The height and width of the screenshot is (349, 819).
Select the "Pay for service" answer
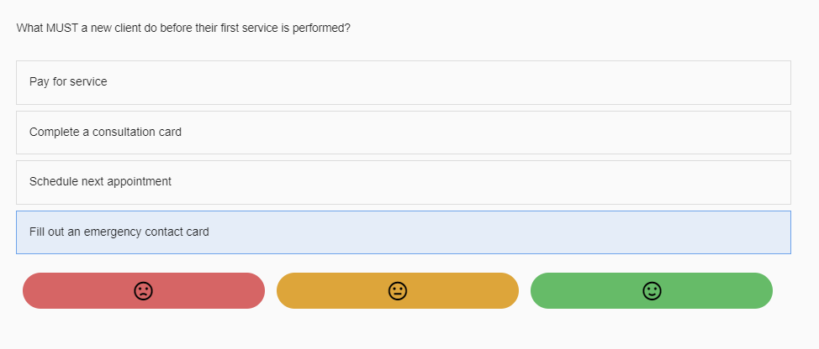(x=403, y=82)
